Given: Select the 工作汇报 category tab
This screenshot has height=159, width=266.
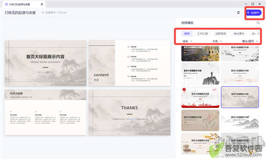Looking at the screenshot, I should pos(203,34).
